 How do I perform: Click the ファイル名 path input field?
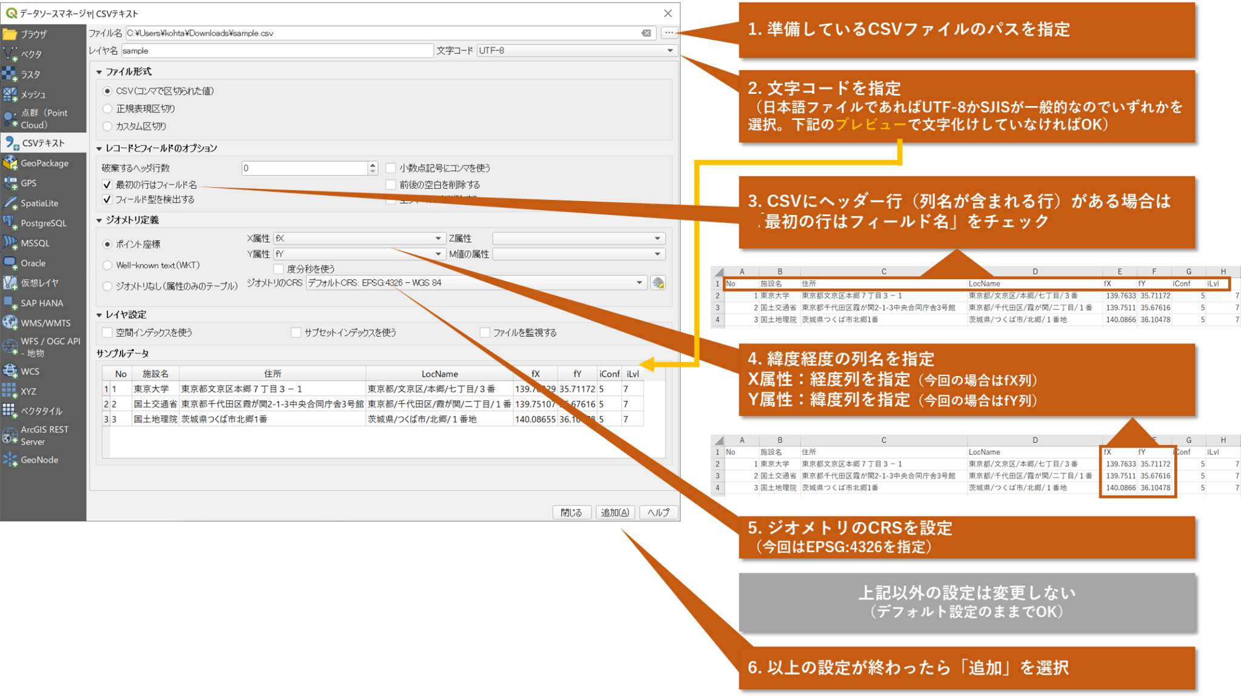coord(364,33)
